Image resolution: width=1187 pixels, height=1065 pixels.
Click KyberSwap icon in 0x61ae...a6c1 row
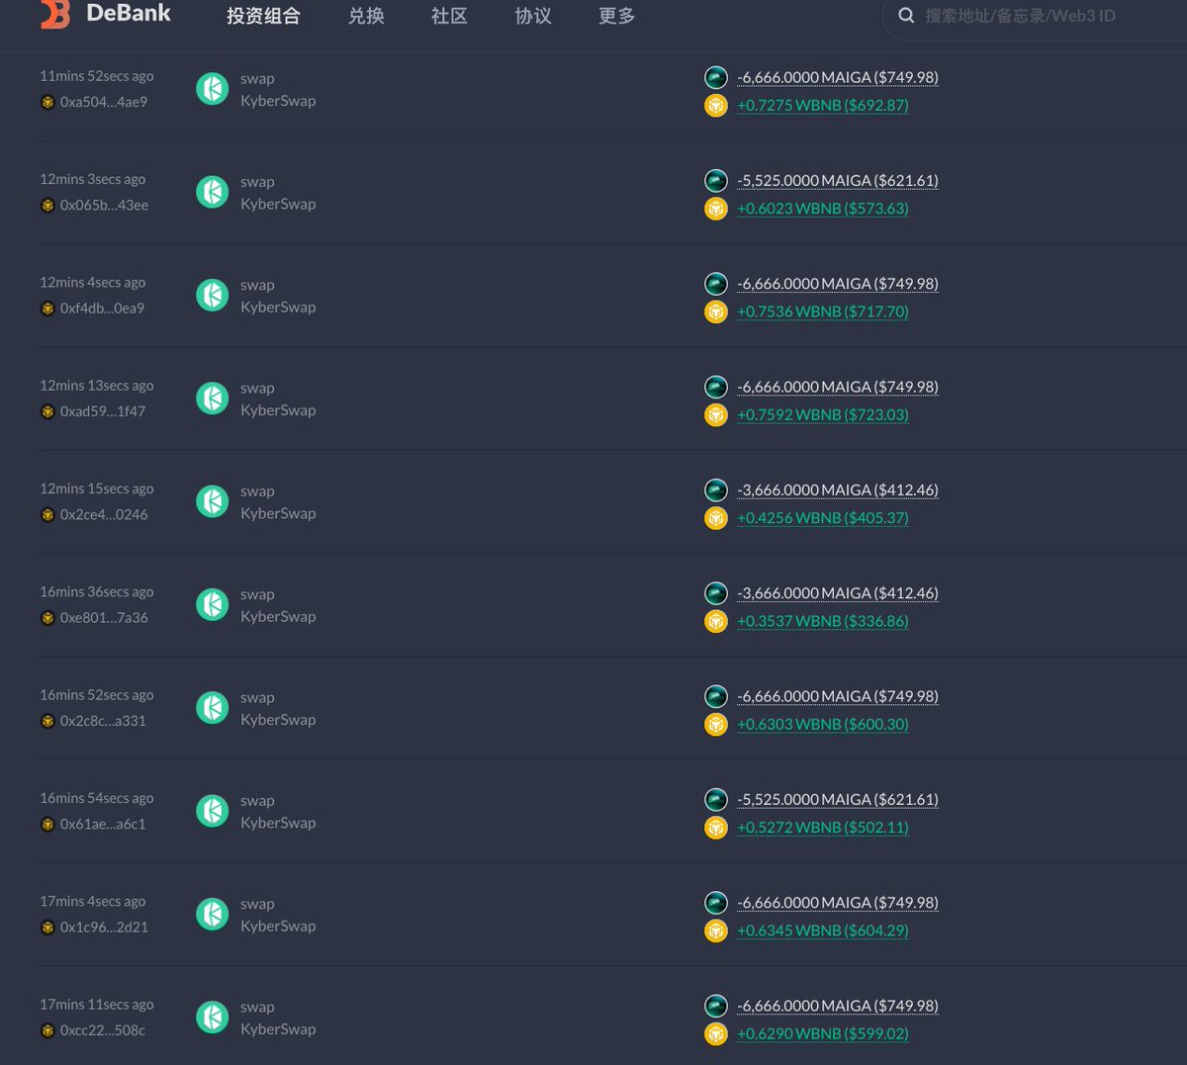coord(213,811)
